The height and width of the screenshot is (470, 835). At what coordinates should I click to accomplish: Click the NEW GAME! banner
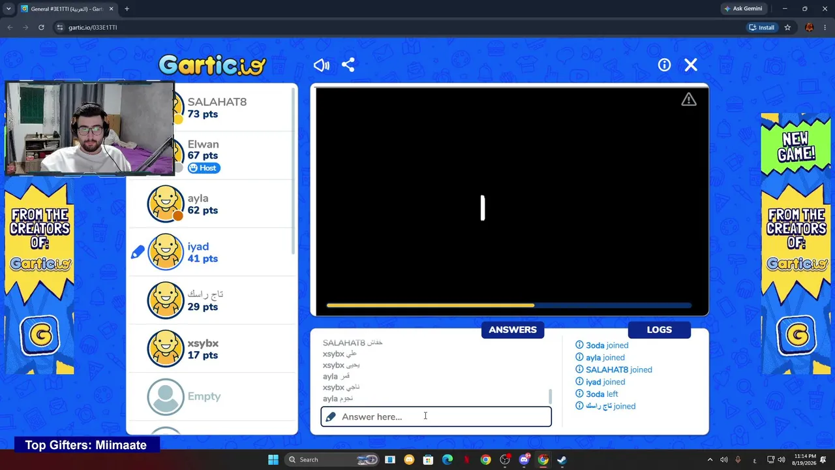click(796, 147)
